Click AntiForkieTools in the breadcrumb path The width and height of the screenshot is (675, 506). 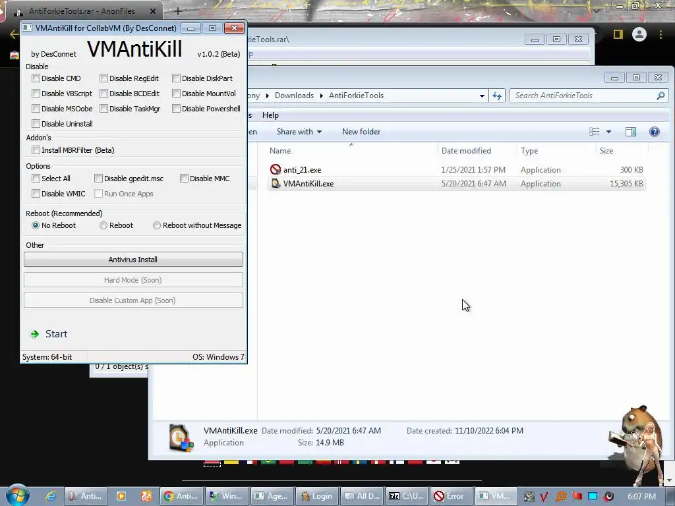(356, 96)
